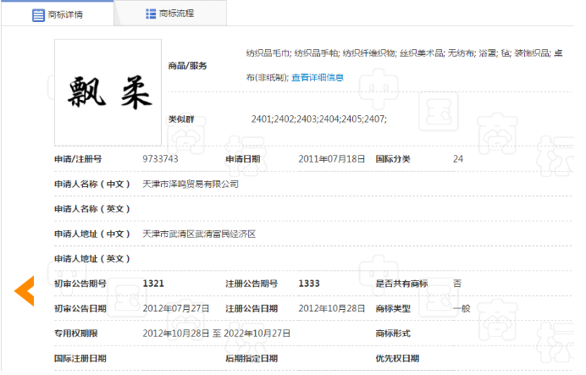Click the 专用权期限 label
Screen dimensions: 586x375
(x=76, y=334)
